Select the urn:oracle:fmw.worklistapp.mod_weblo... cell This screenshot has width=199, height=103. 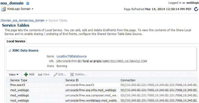[x=92, y=101]
